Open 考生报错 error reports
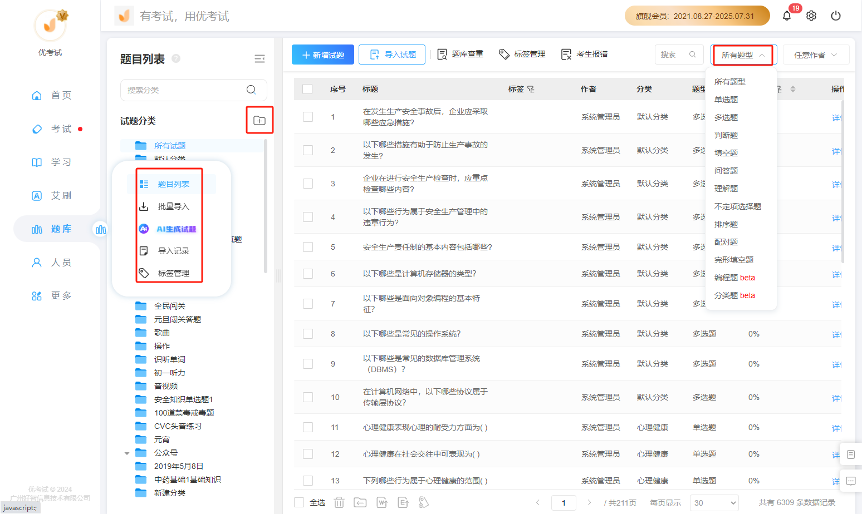 pyautogui.click(x=584, y=54)
